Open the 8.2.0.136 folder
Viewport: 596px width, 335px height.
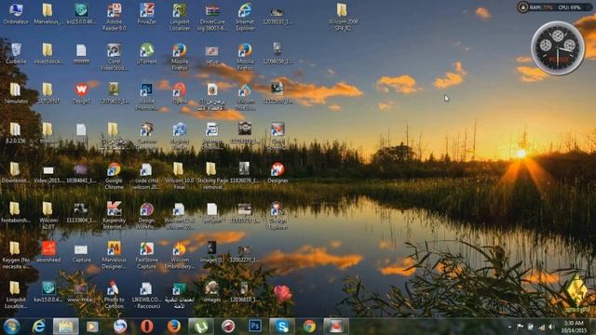16,133
